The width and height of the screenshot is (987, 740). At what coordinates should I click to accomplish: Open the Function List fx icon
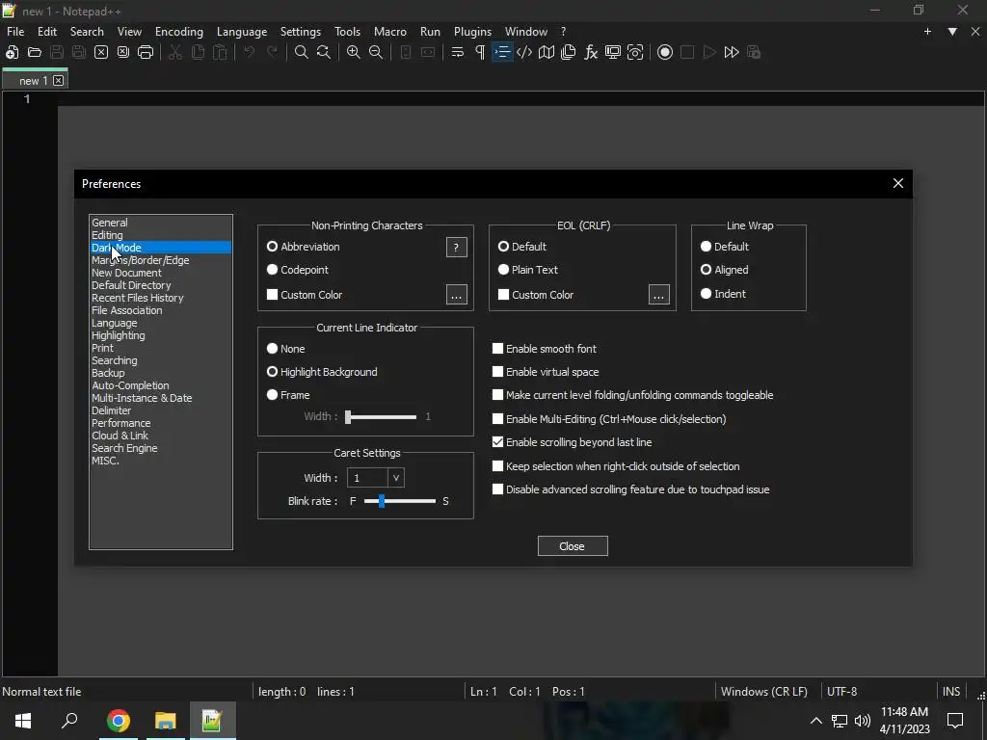(x=591, y=52)
